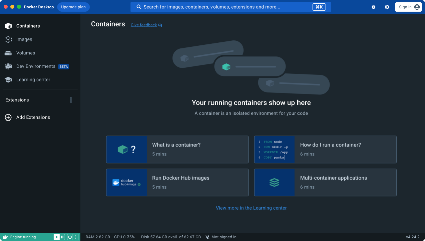Click the Add Extensions plus icon
The width and height of the screenshot is (425, 241).
click(8, 117)
